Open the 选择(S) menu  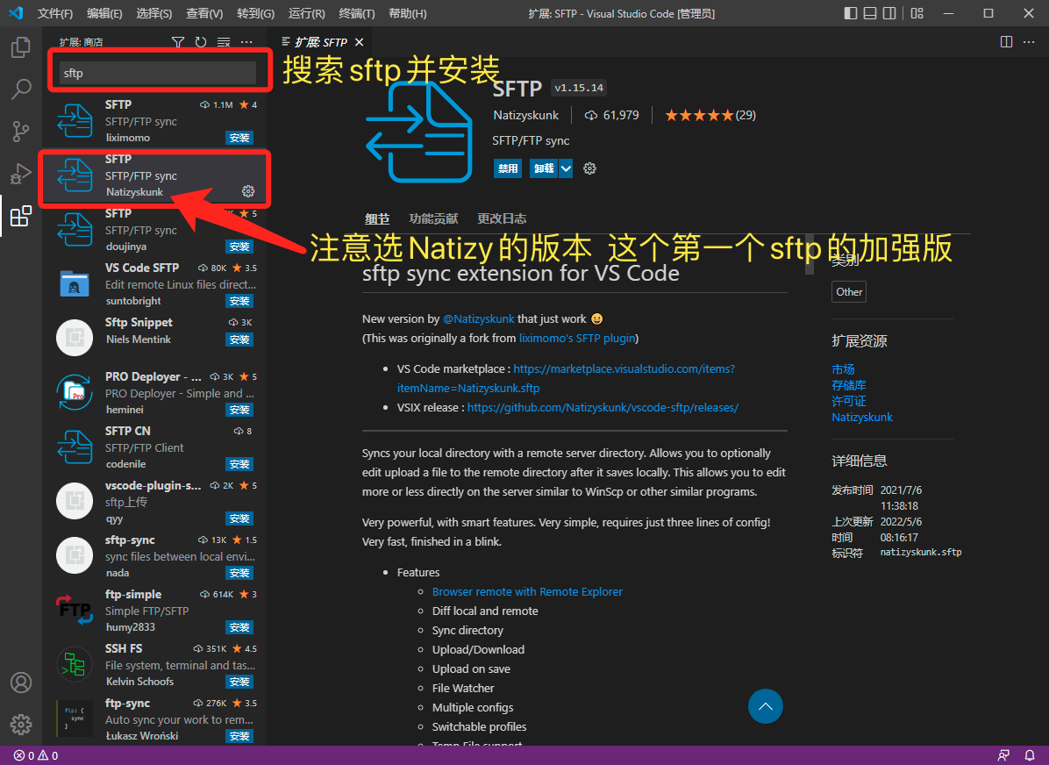click(153, 13)
